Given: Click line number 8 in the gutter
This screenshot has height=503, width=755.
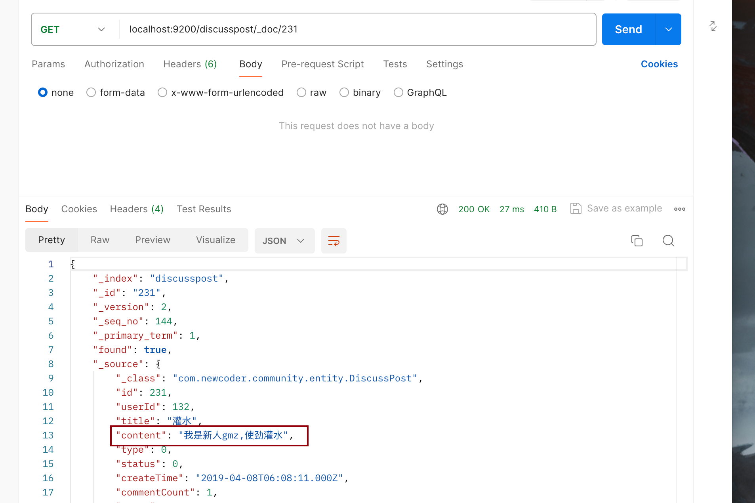Looking at the screenshot, I should pos(51,364).
